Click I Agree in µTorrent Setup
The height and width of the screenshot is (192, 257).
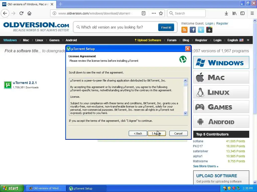pyautogui.click(x=157, y=133)
